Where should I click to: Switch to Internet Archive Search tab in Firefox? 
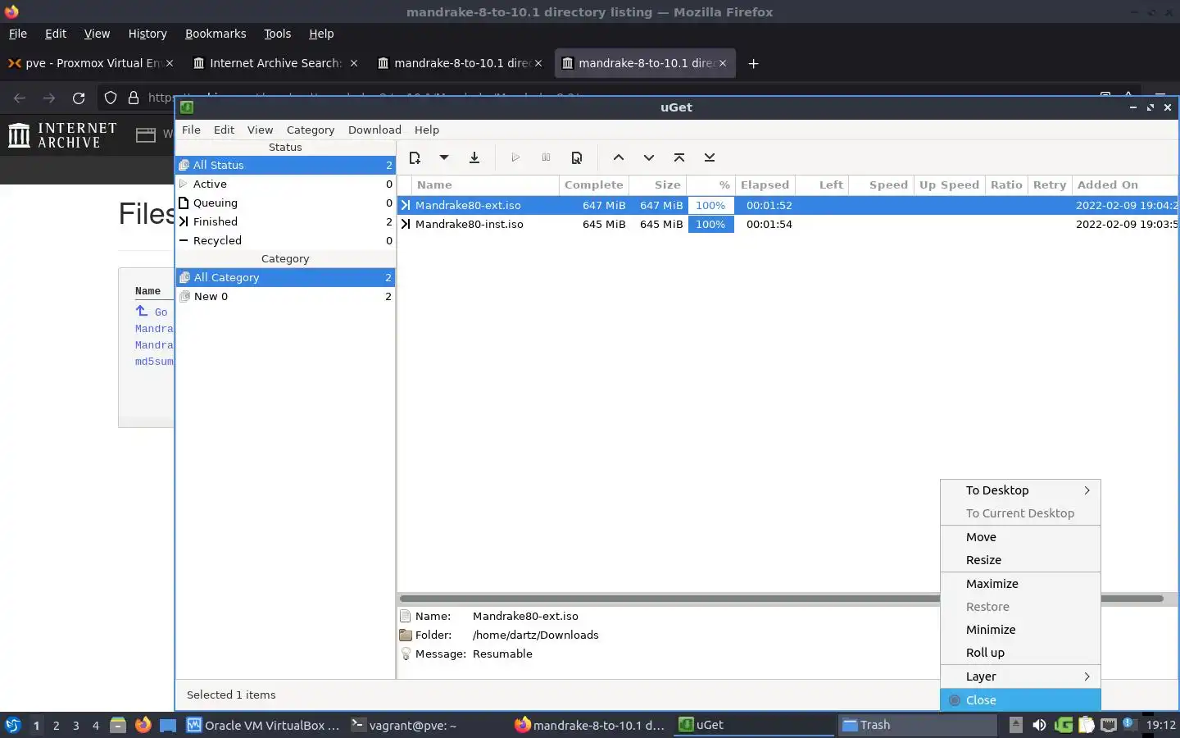[x=276, y=63]
